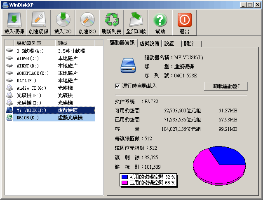Click the 卸載驅動器J button
Image resolution: width=263 pixels, height=200 pixels.
tap(226, 86)
